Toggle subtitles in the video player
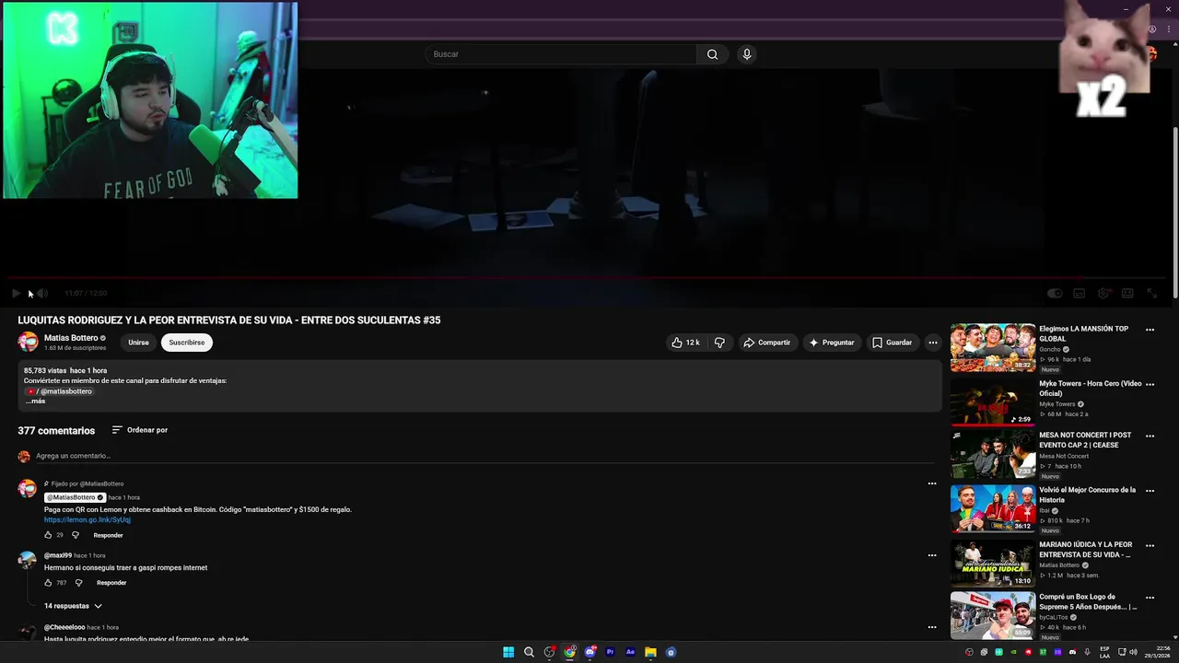This screenshot has height=663, width=1179. [x=1079, y=294]
